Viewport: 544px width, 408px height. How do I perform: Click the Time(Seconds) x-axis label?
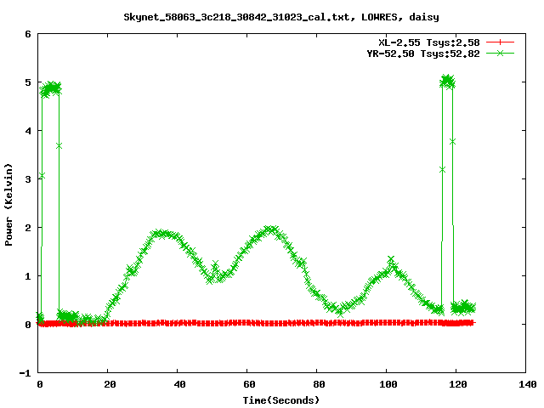[x=281, y=400]
